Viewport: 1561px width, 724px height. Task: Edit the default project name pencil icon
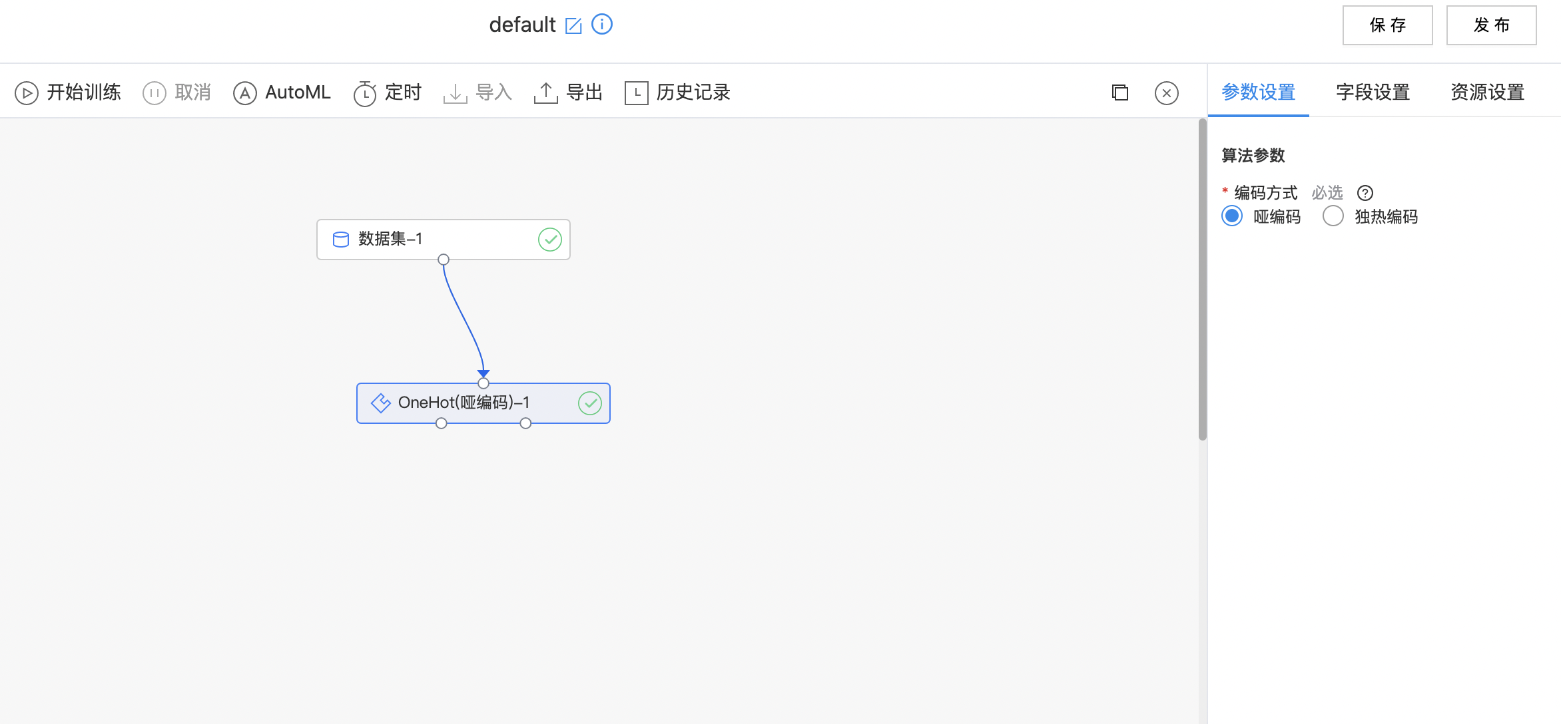[573, 26]
